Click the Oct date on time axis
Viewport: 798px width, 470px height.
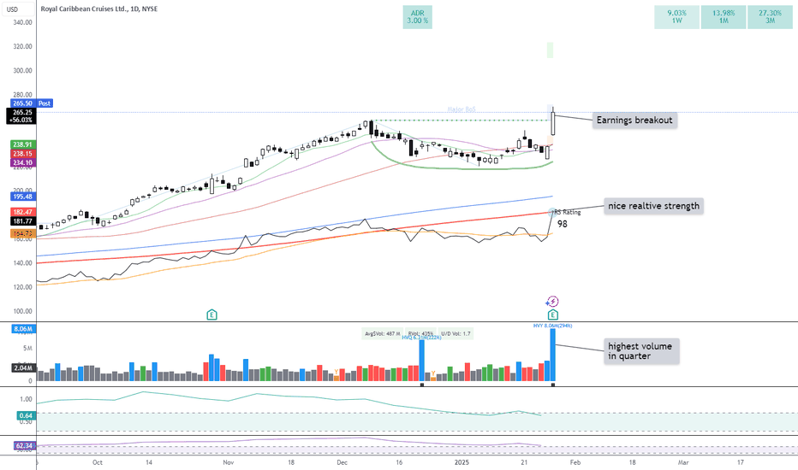pos(98,462)
